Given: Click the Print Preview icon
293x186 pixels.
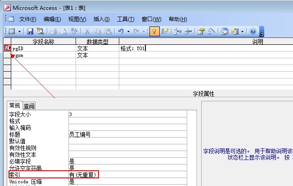Looking at the screenshot, I should (x=64, y=31).
